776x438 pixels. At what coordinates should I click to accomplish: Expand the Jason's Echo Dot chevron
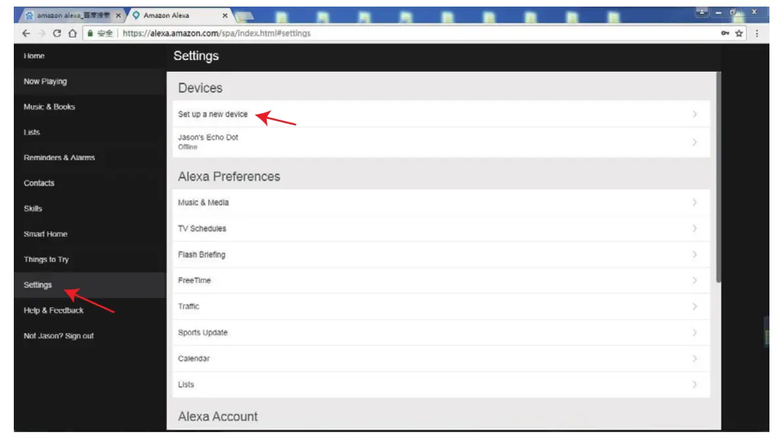[x=695, y=142]
